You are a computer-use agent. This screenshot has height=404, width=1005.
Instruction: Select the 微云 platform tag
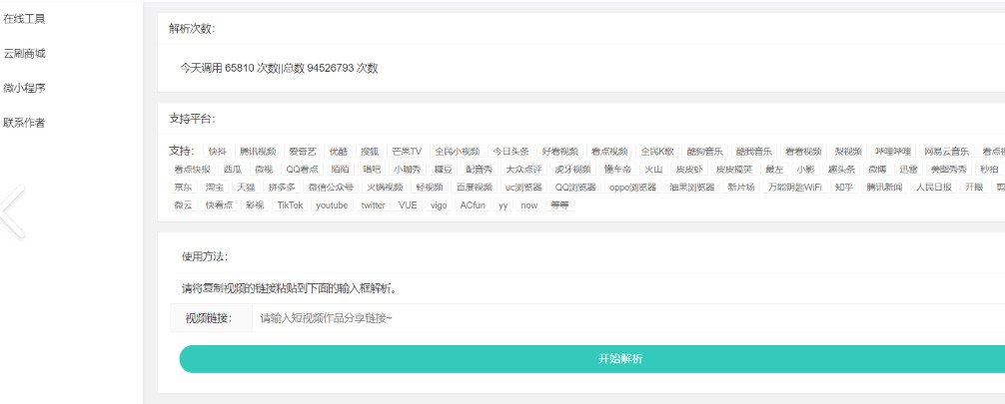point(183,204)
